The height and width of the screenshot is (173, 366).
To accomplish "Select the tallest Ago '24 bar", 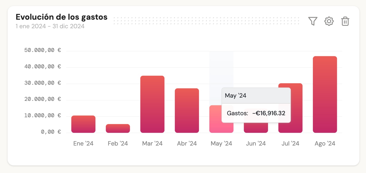I will [x=325, y=94].
